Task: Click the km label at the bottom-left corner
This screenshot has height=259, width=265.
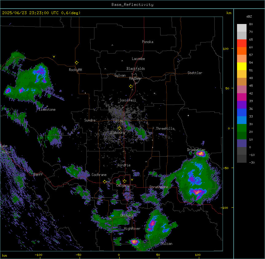Action: point(5,255)
